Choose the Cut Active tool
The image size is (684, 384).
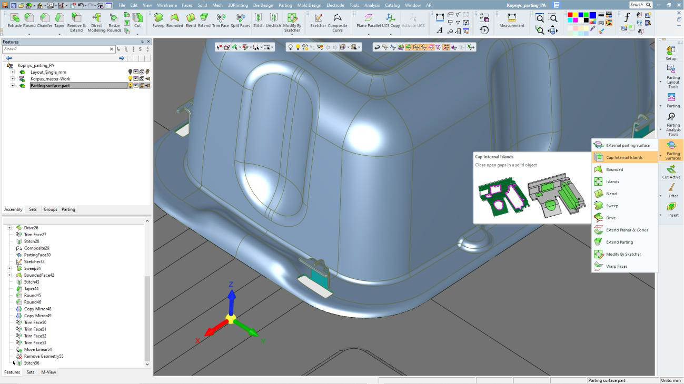(x=671, y=172)
